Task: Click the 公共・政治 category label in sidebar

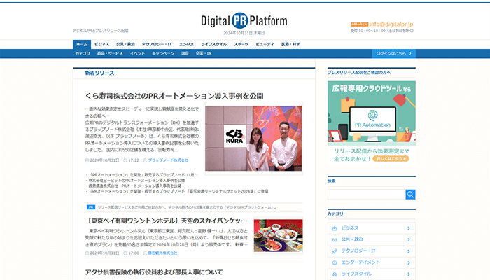Action: pos(352,239)
